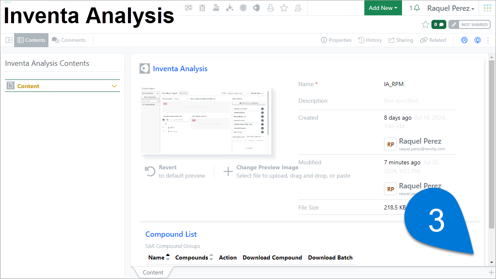Open the Raquel Perez user menu
496x279 pixels.
point(451,8)
